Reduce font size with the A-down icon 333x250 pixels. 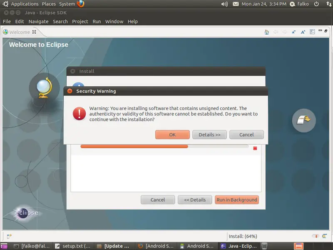coord(294,32)
